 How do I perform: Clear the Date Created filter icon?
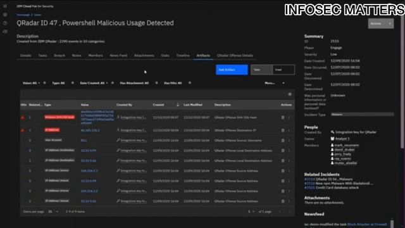coord(113,83)
